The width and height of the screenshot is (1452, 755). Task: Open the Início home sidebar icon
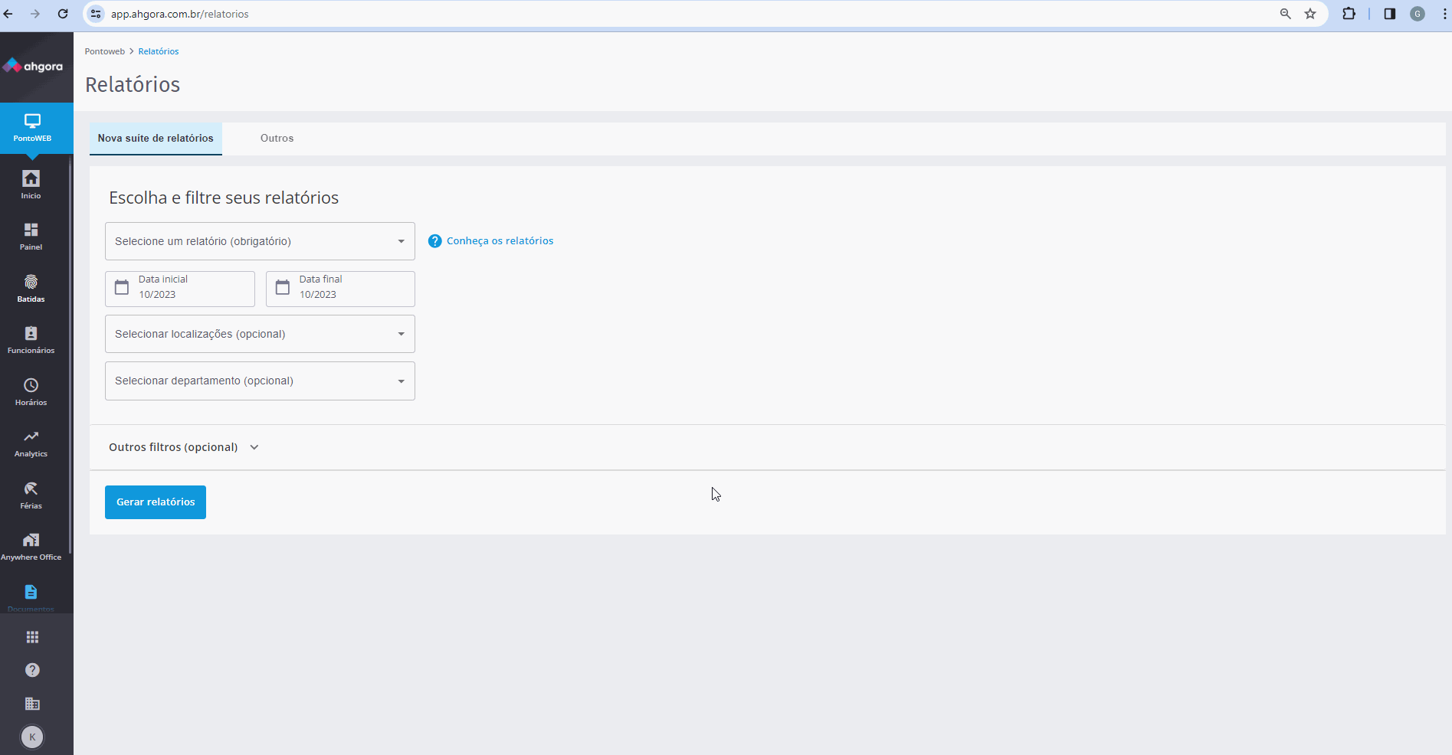click(31, 185)
